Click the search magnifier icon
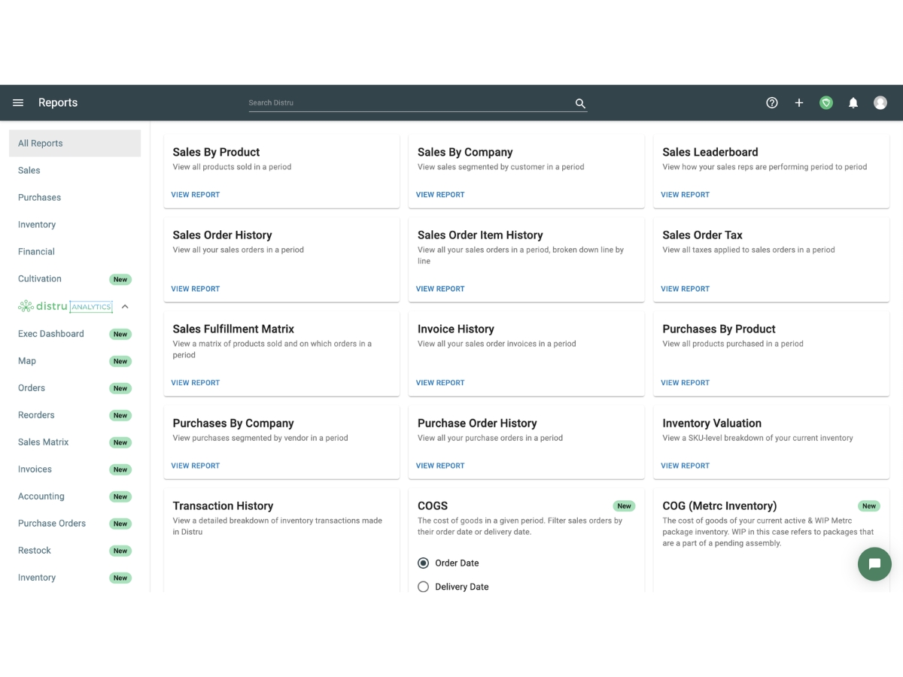Screen dimensions: 903x677 (x=580, y=104)
